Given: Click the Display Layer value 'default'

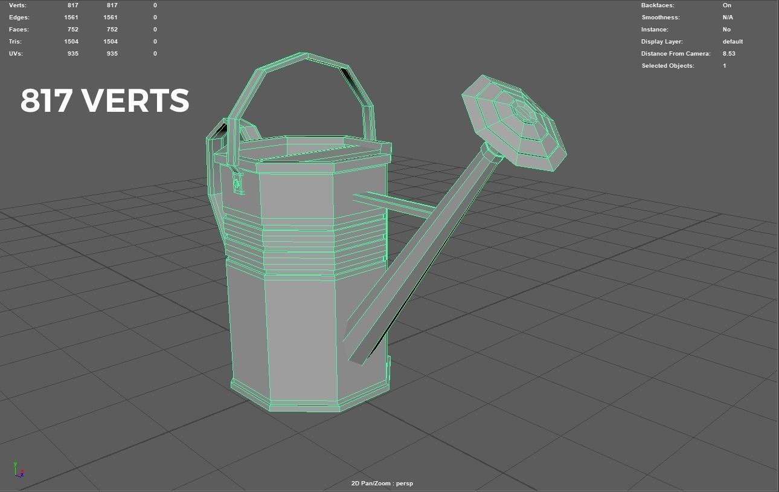Looking at the screenshot, I should point(733,41).
